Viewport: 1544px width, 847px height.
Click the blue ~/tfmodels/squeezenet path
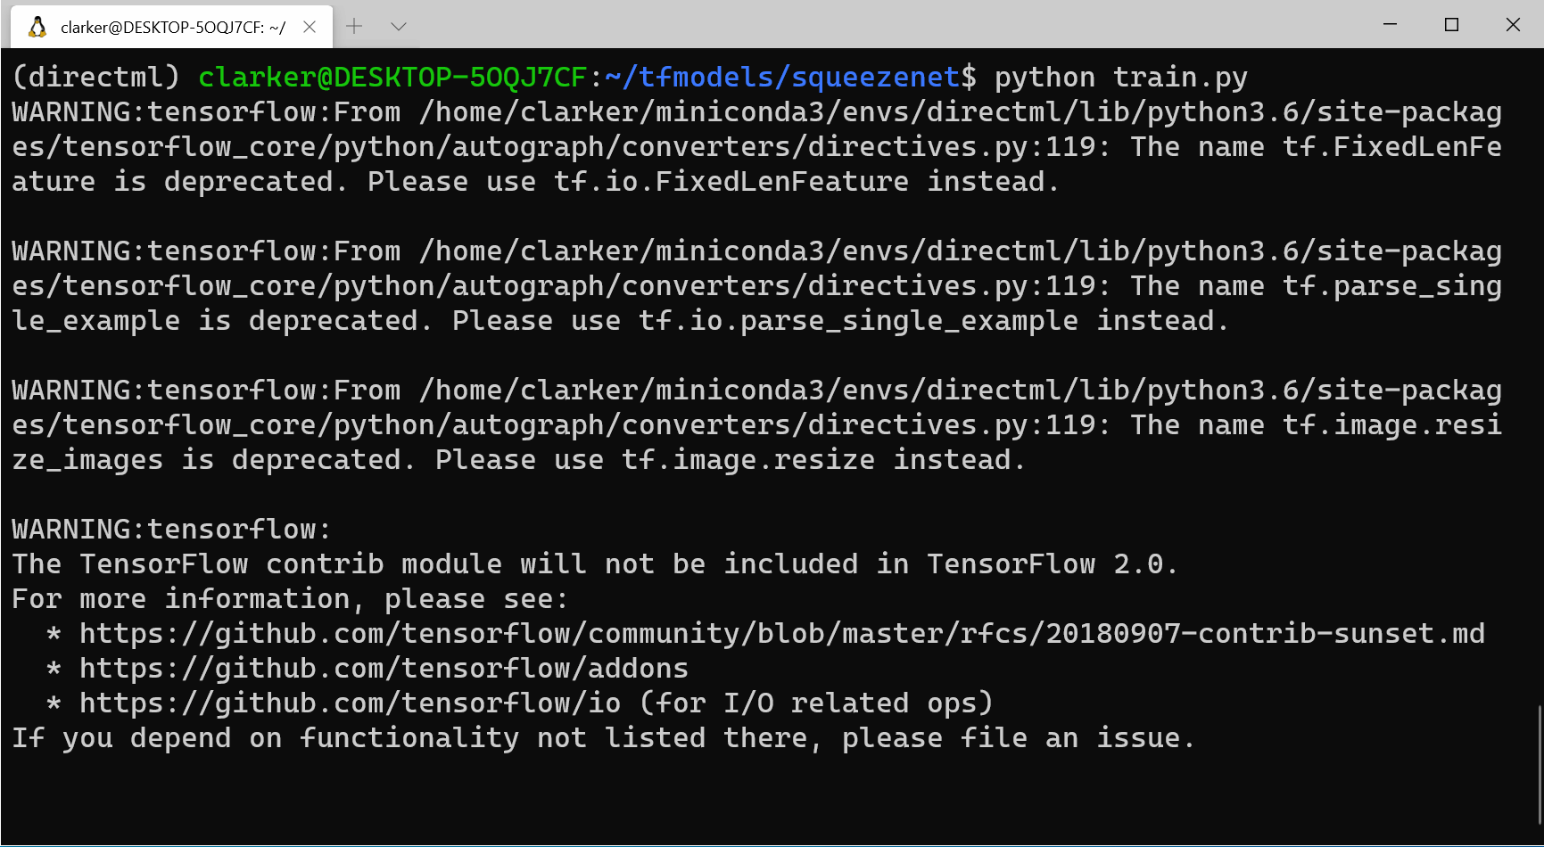click(781, 78)
